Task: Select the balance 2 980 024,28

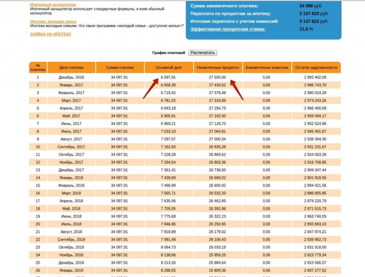Action: [315, 93]
